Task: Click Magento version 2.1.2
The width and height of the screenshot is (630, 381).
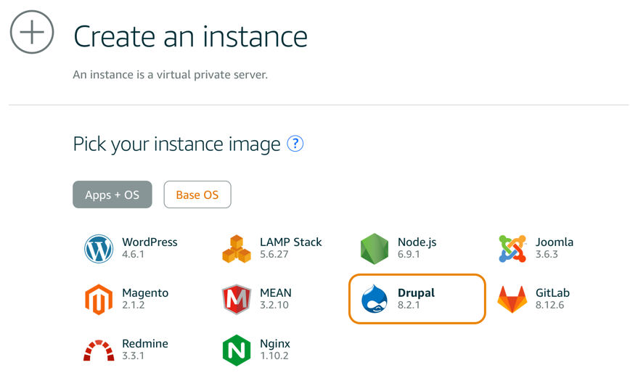Action: pos(134,305)
